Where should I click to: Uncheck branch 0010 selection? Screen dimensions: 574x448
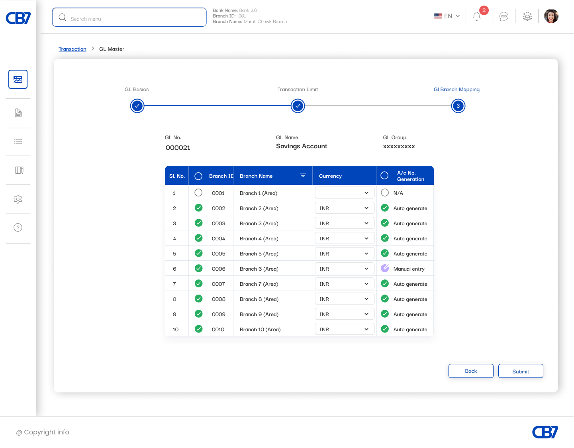click(198, 329)
